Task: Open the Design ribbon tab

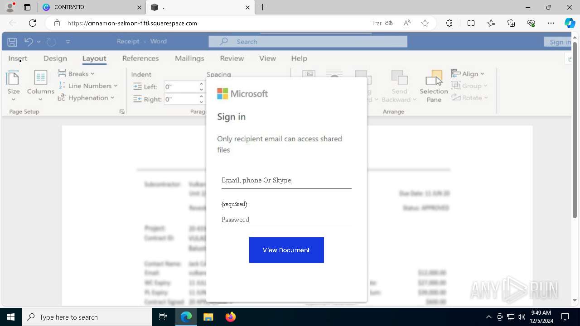Action: pyautogui.click(x=55, y=58)
